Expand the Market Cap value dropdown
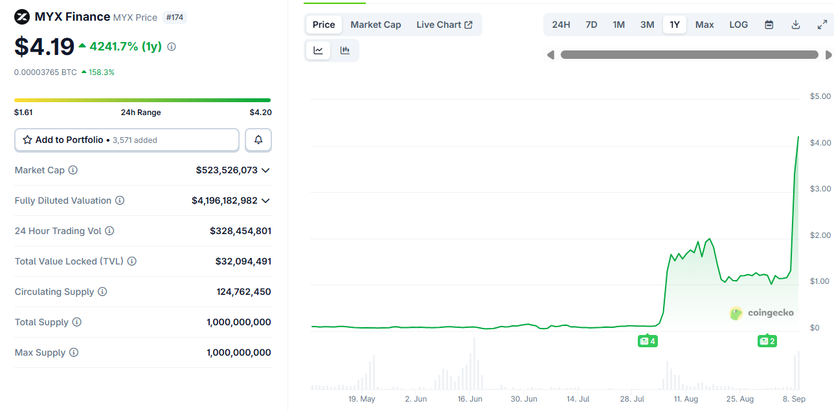 (x=265, y=170)
